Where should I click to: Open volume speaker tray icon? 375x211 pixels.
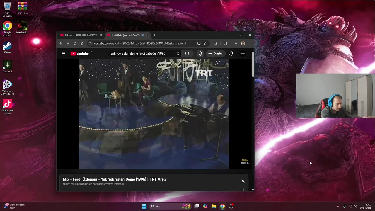pos(355,206)
